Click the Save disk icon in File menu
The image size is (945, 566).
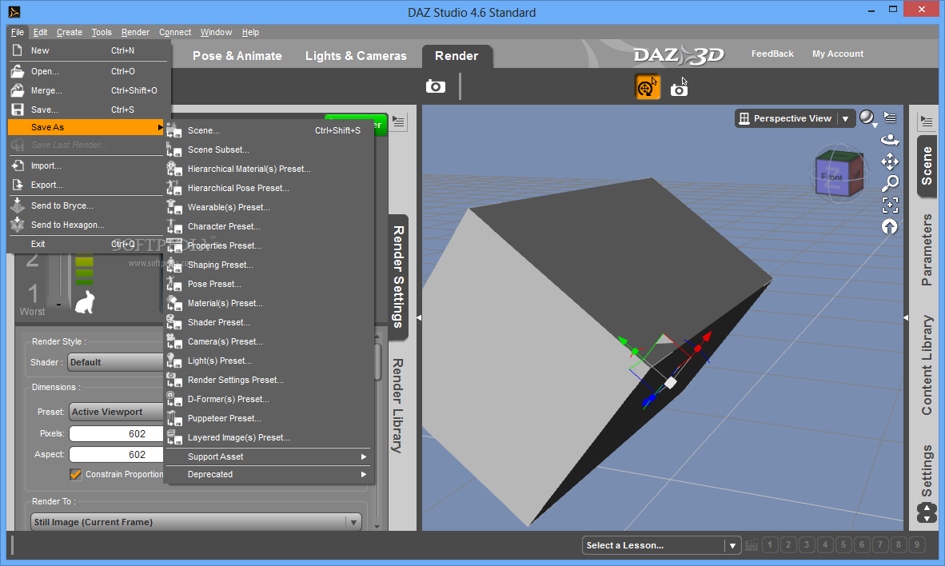pos(18,110)
